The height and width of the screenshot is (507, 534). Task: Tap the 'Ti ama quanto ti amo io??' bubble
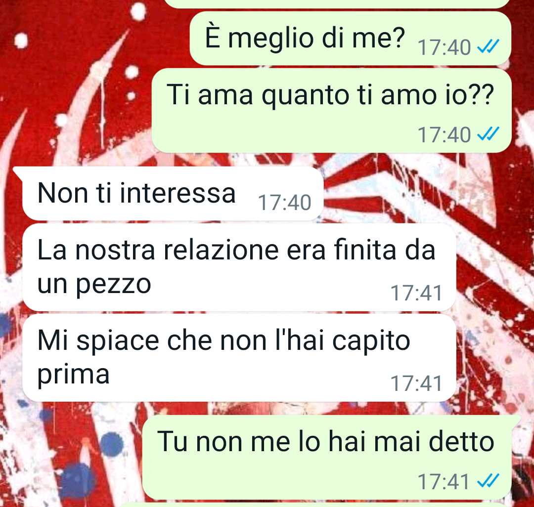pos(331,111)
